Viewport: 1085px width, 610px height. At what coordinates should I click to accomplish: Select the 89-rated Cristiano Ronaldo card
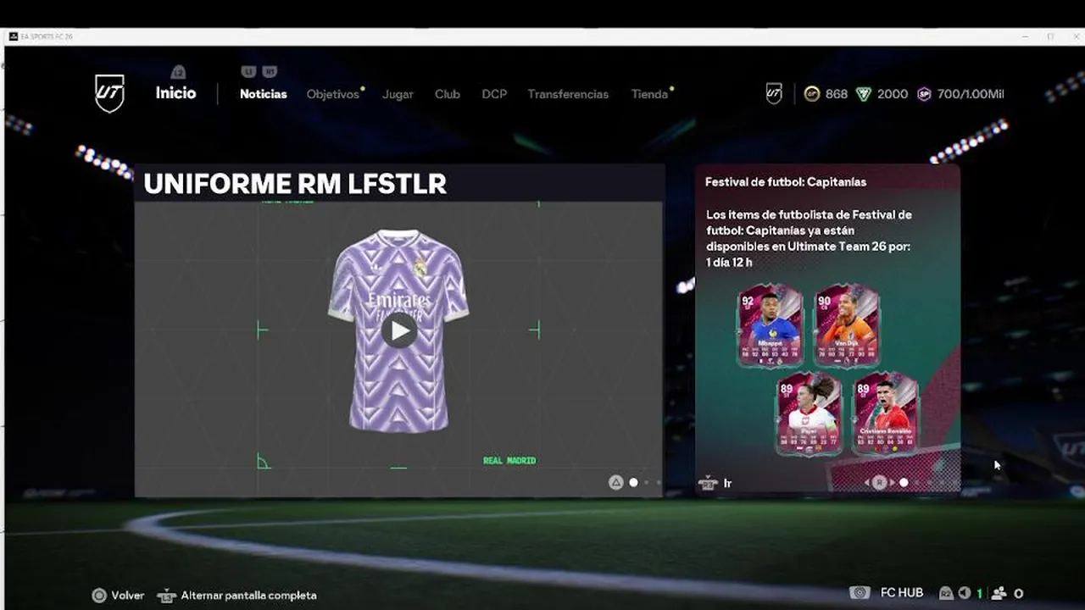pos(886,414)
